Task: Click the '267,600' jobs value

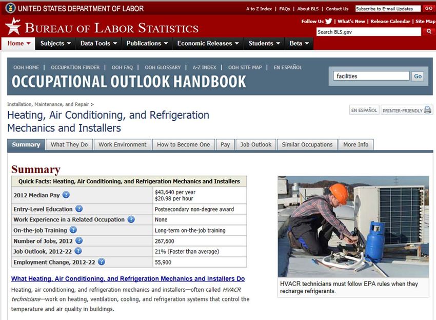Action: point(164,241)
